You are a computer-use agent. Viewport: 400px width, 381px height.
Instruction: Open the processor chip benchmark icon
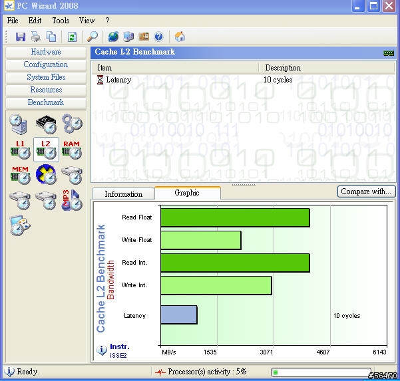click(46, 124)
